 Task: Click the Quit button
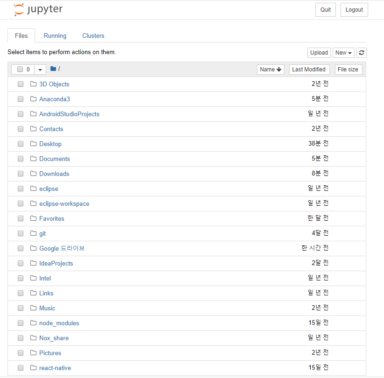[x=326, y=10]
